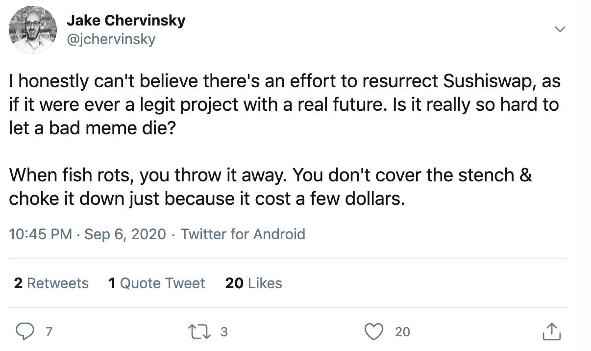This screenshot has width=591, height=351.
Task: Open the share tweet icon
Action: coord(552,332)
